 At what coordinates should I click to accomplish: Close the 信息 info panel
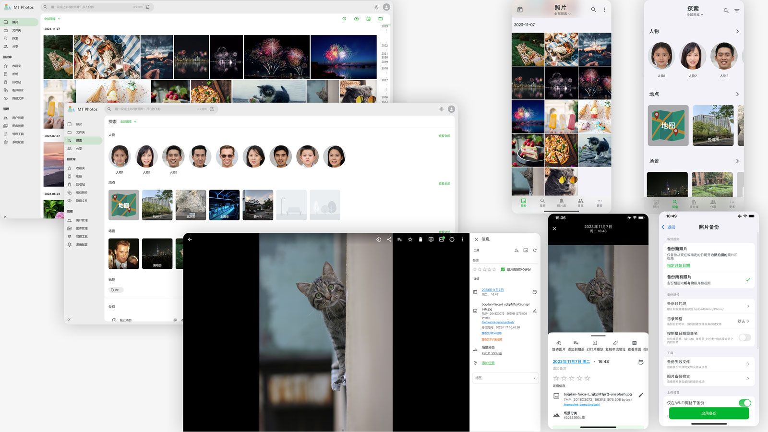point(476,239)
